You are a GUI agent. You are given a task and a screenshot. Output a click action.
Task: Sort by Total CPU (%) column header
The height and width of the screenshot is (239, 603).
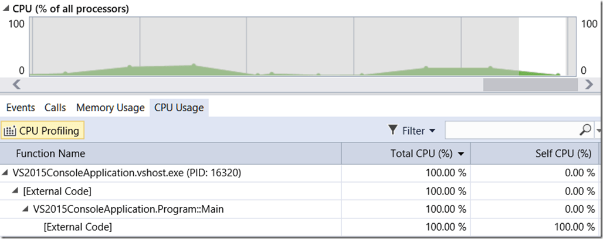421,153
